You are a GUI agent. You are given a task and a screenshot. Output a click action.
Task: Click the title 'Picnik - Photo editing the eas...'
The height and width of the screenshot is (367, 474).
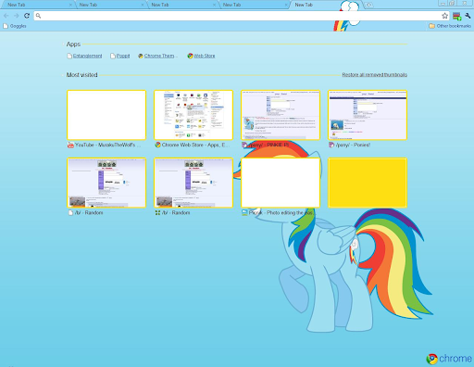click(281, 213)
